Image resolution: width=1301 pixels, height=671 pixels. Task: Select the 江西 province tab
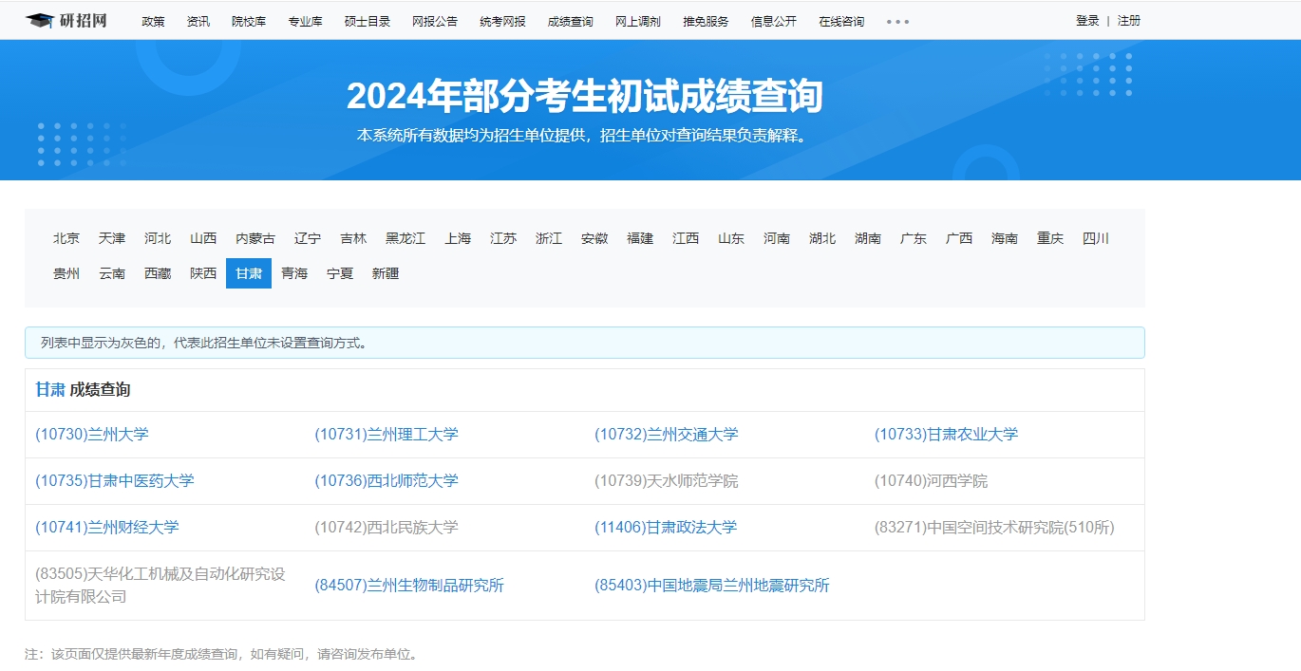point(686,238)
